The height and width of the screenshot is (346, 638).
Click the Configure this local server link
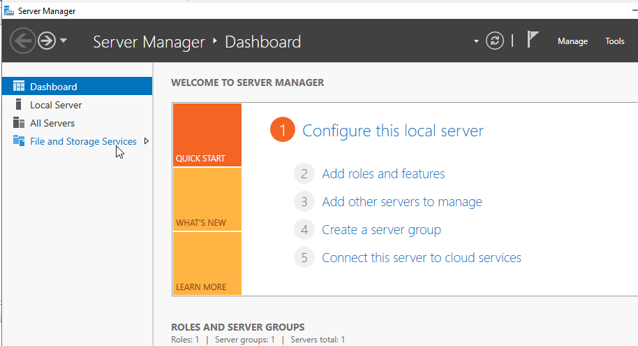[393, 131]
